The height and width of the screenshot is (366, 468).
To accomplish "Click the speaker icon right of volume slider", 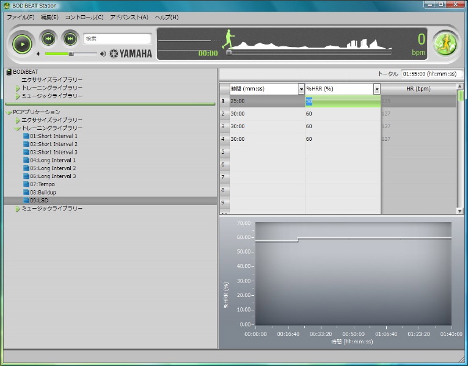I will click(103, 54).
